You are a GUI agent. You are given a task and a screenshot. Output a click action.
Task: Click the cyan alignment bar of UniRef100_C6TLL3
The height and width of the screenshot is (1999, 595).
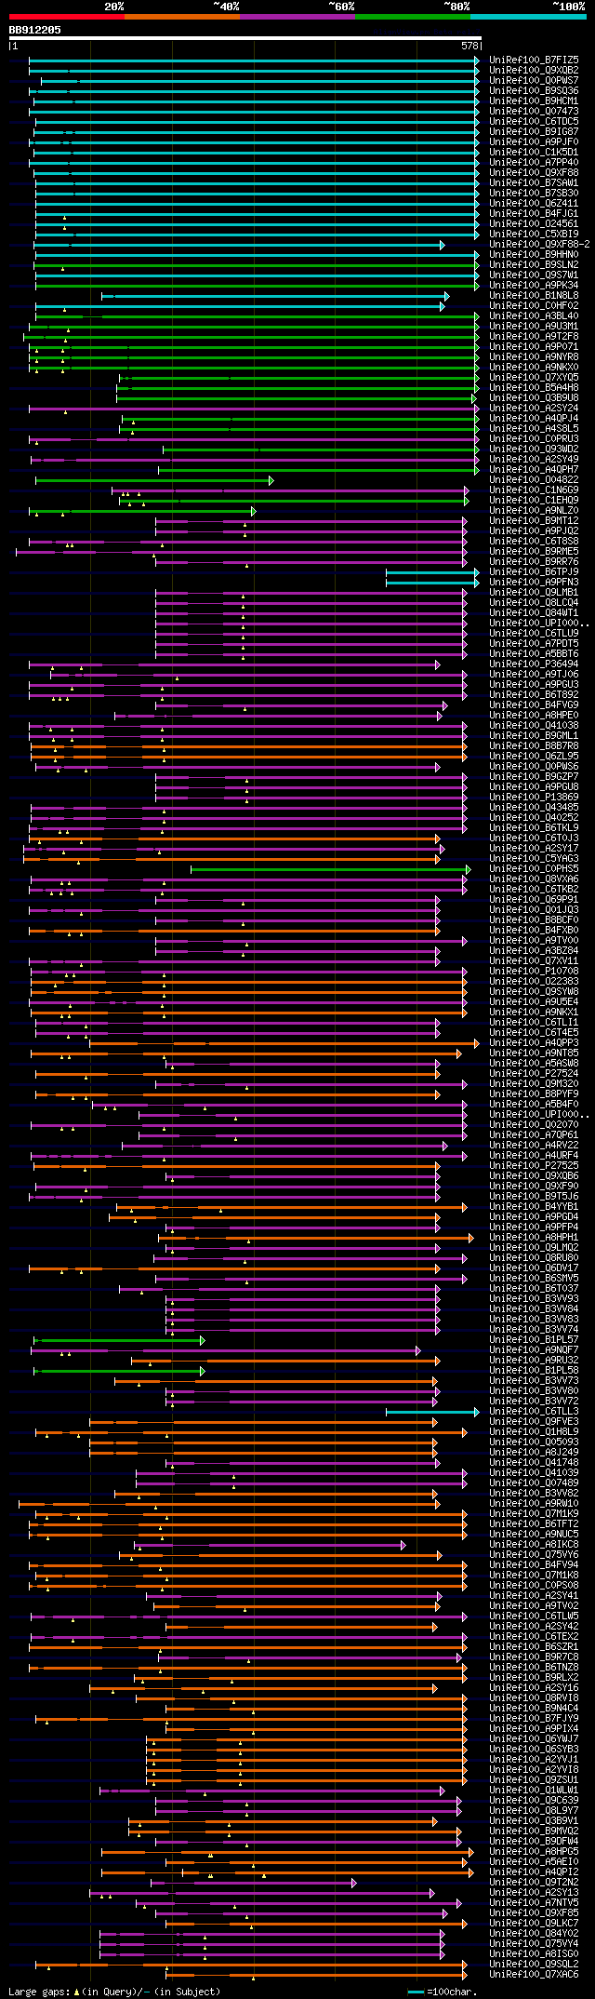[x=433, y=1412]
